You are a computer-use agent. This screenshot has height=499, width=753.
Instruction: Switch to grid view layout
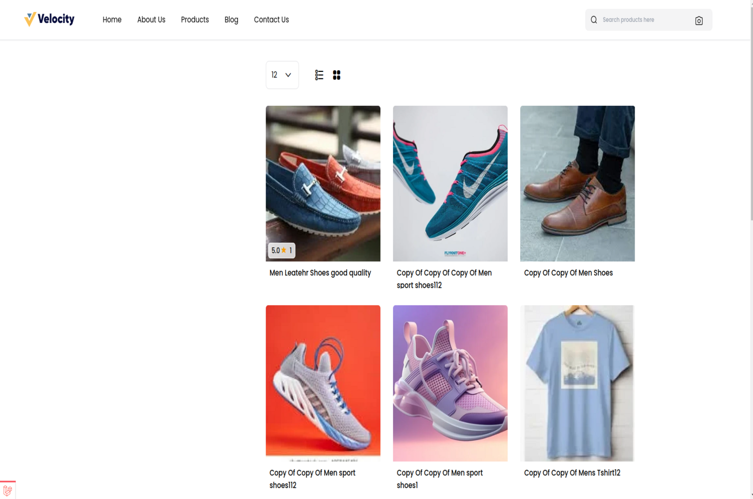click(337, 75)
